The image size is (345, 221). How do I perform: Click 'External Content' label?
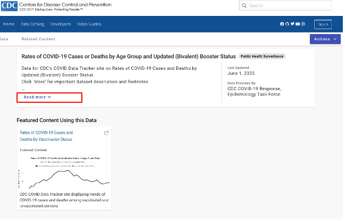click(x=34, y=151)
